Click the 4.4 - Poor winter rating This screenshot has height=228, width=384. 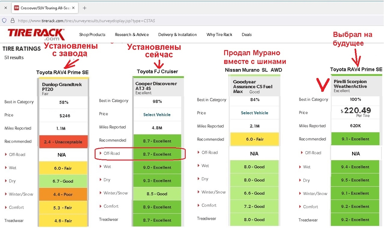(x=63, y=194)
